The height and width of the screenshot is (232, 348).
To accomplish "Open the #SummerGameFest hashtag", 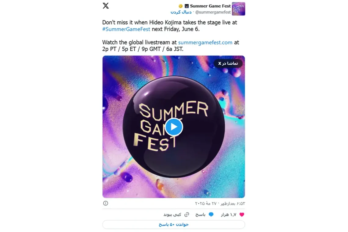I will [x=126, y=29].
